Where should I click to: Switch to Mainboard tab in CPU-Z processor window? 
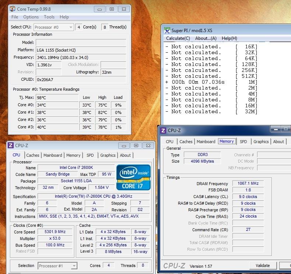coord(53,155)
